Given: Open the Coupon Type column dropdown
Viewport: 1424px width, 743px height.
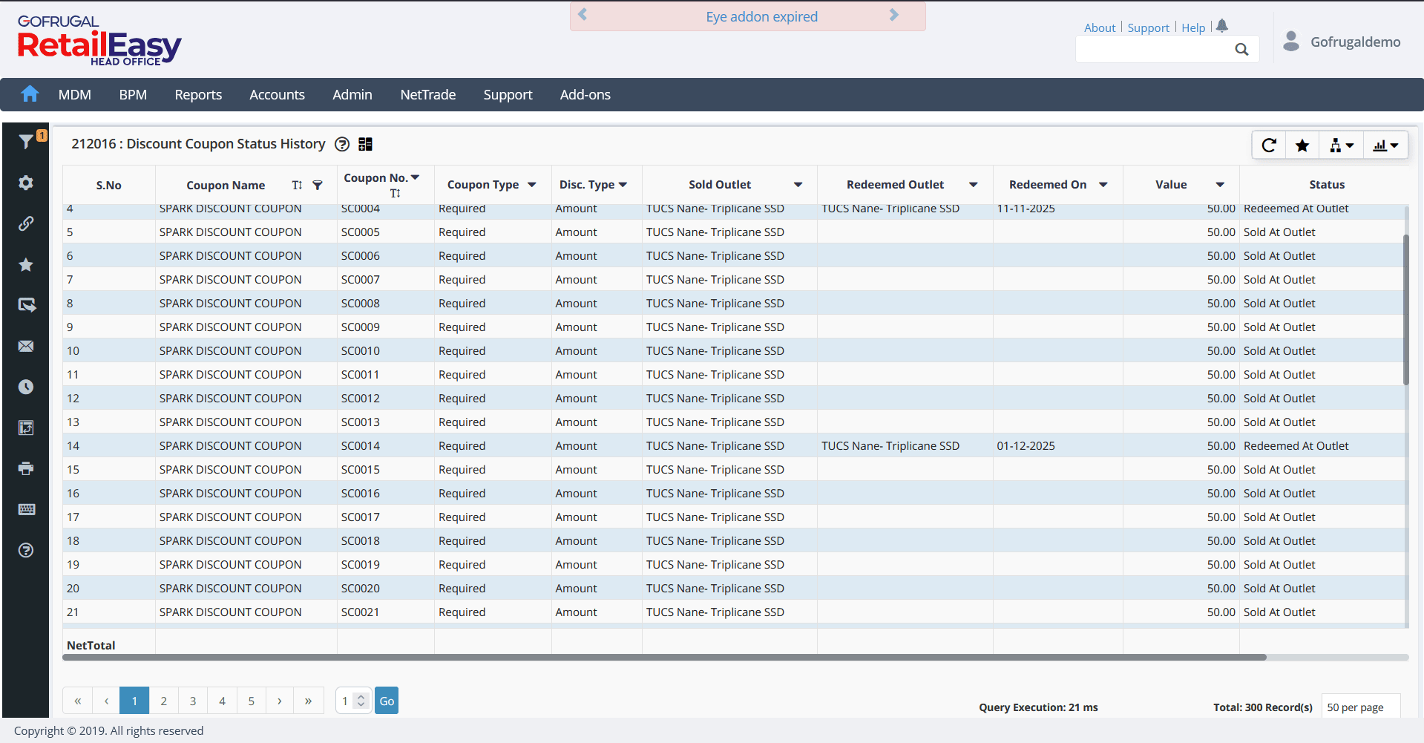Looking at the screenshot, I should click(532, 185).
